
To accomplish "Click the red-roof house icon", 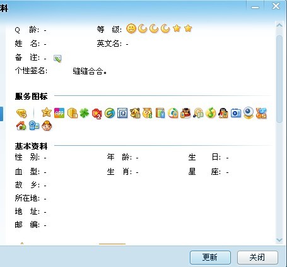I will [x=21, y=126].
